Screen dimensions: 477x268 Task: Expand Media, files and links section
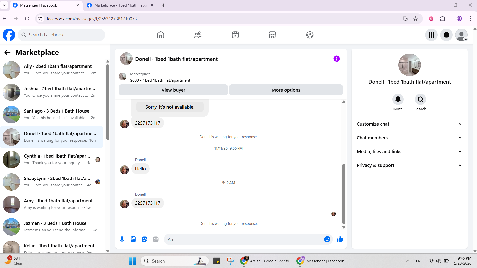click(x=410, y=152)
